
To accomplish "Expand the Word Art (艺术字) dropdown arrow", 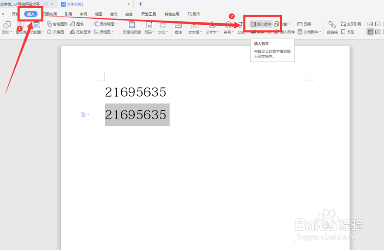I will point(218,32).
